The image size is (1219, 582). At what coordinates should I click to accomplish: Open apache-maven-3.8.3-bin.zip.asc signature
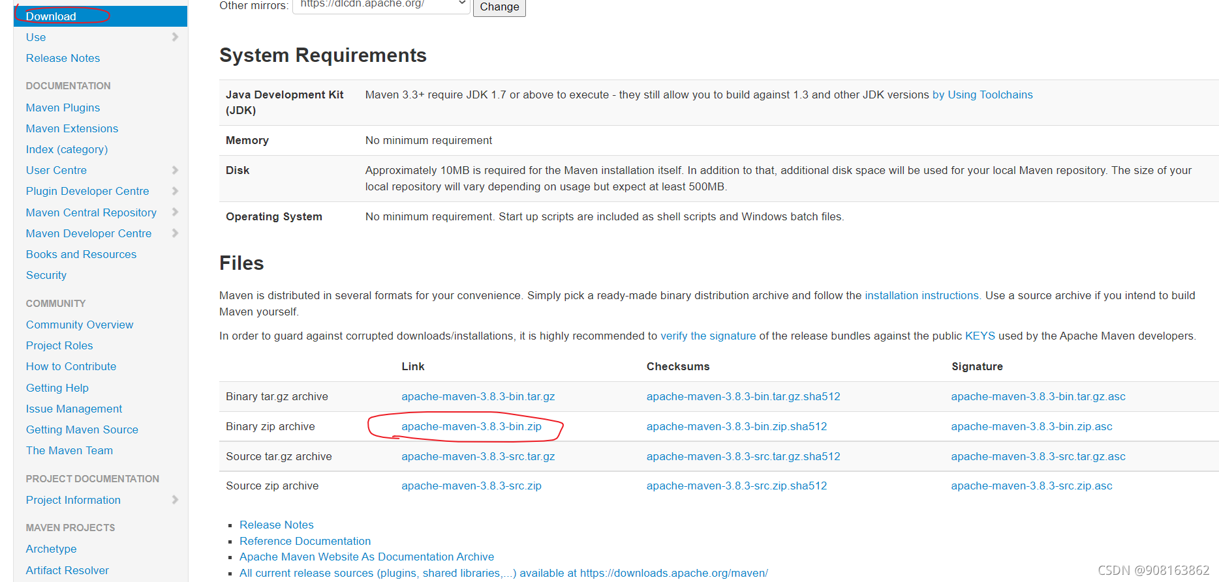point(1032,426)
